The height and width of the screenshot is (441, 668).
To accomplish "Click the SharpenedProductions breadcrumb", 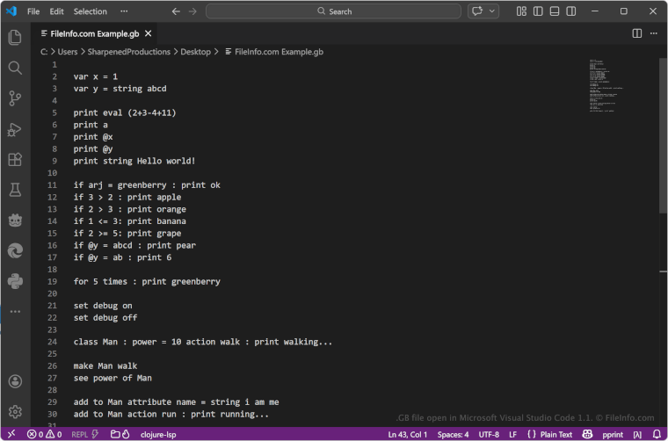I will click(x=128, y=52).
